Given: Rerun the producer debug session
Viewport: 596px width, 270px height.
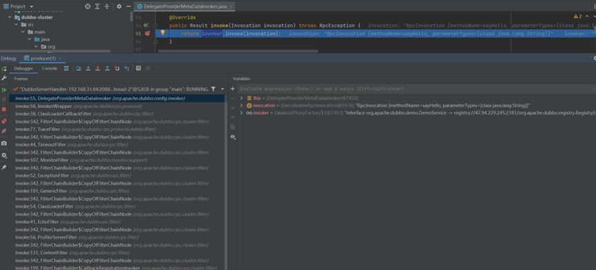Looking at the screenshot, I should (4, 69).
